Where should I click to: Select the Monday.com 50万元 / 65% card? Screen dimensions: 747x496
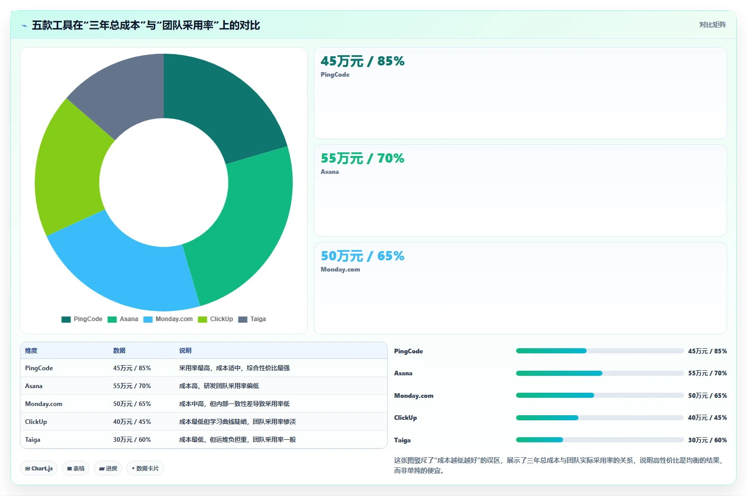click(520, 288)
